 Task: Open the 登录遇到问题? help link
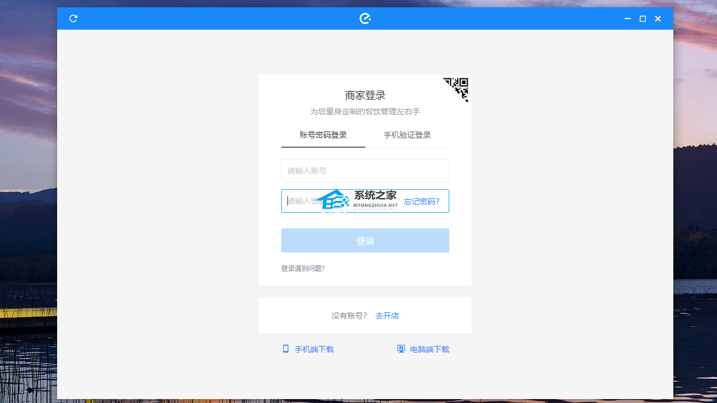[x=303, y=268]
